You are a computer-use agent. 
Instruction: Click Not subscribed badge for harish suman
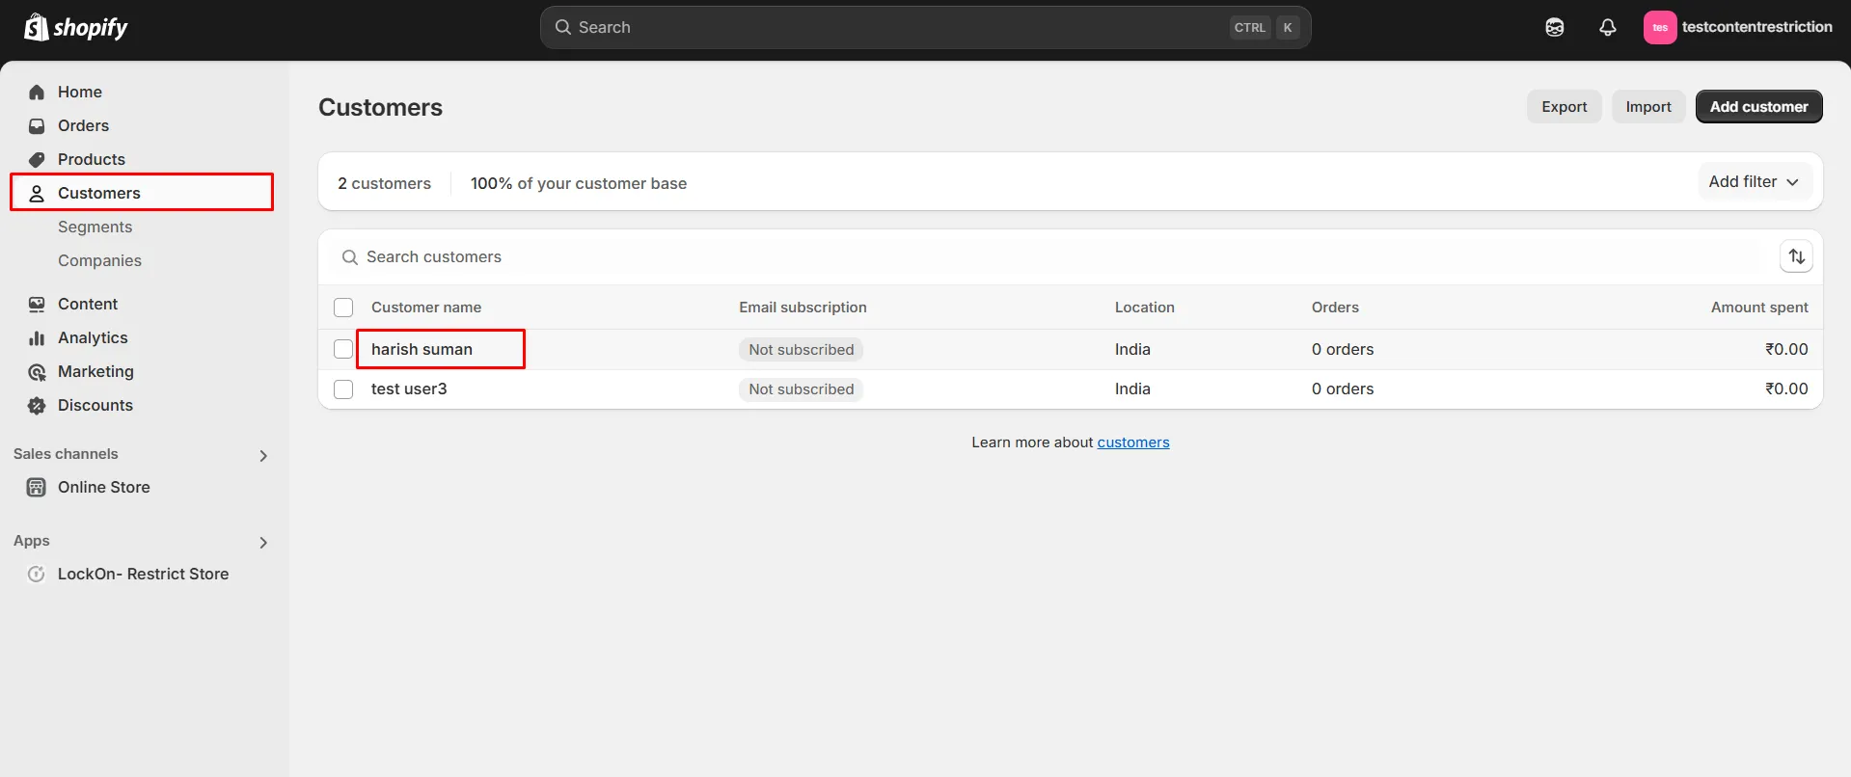pyautogui.click(x=802, y=350)
